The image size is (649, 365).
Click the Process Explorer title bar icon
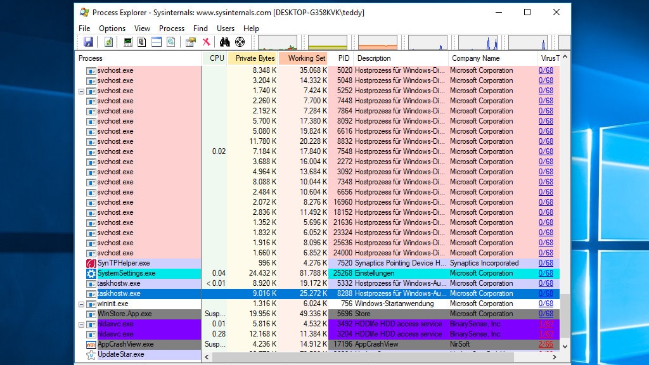(x=84, y=13)
